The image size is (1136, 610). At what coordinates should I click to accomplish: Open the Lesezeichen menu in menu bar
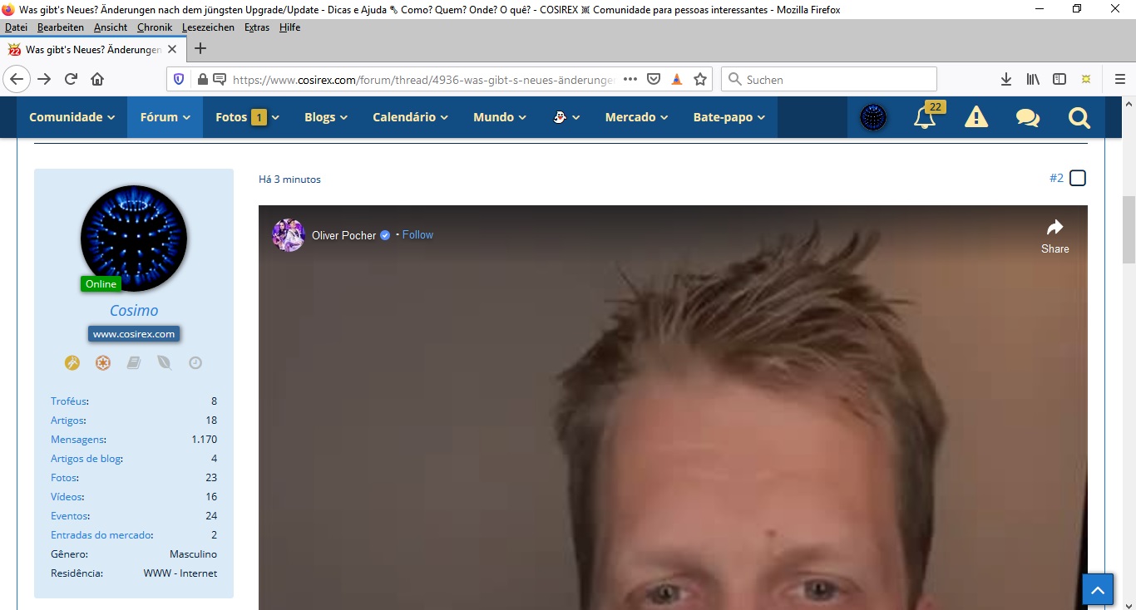click(x=209, y=27)
